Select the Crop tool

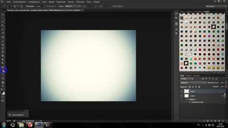tap(3, 29)
